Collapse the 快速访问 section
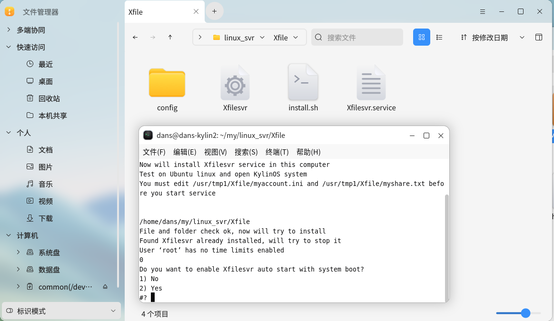The image size is (554, 321). 9,47
